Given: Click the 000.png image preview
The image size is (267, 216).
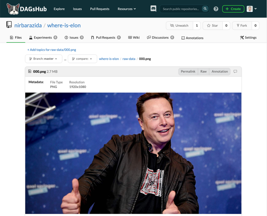Looking at the screenshot, I should click(133, 153).
